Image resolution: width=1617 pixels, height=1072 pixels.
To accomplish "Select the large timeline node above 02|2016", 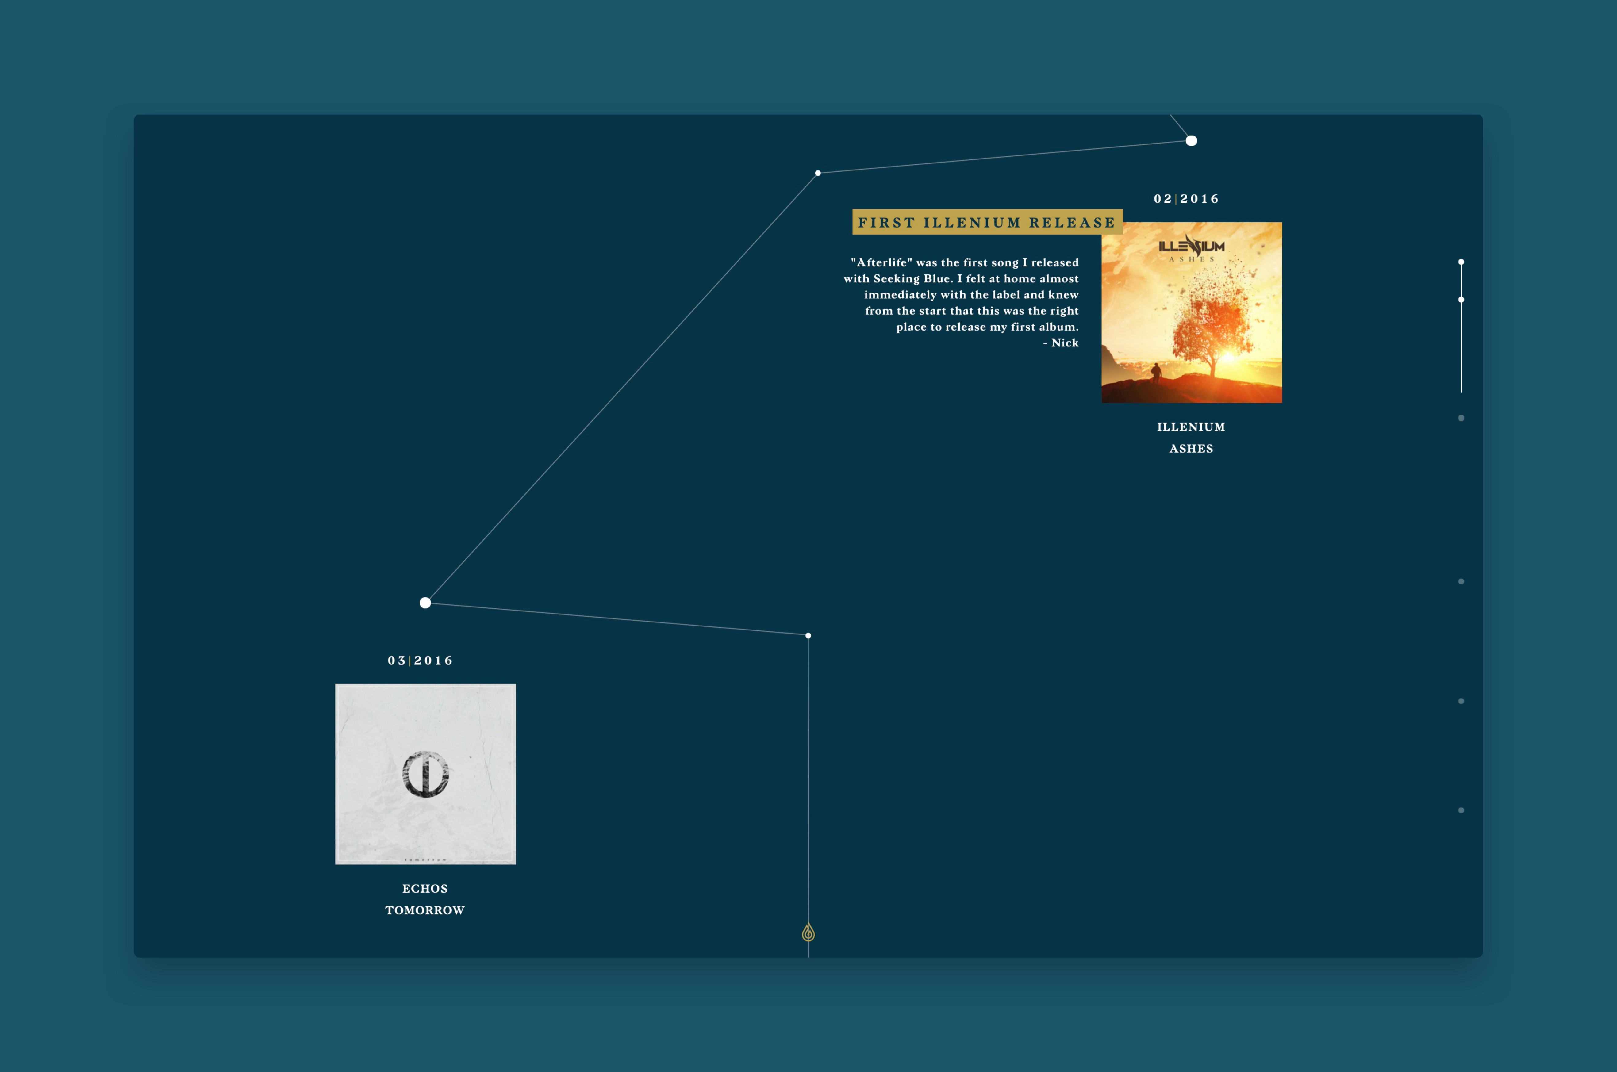I will pos(1191,141).
